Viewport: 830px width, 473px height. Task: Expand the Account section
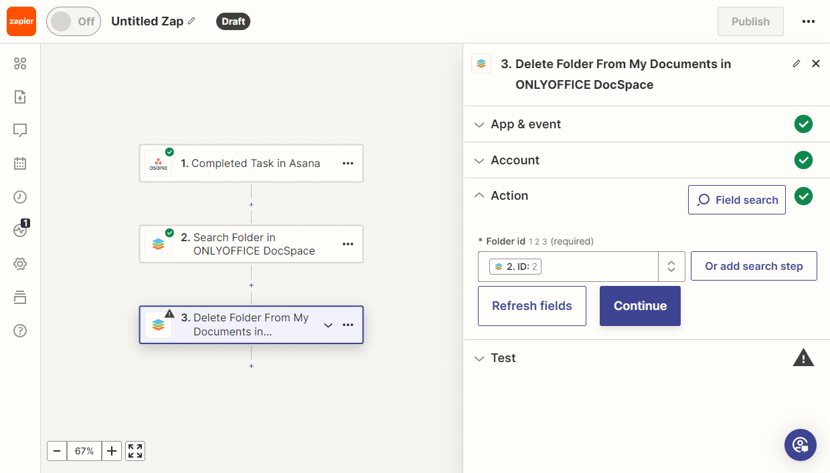coord(515,160)
